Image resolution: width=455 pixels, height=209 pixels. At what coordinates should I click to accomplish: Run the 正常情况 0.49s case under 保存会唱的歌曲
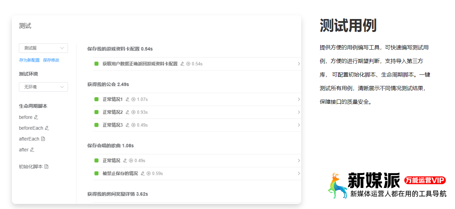[131, 161]
